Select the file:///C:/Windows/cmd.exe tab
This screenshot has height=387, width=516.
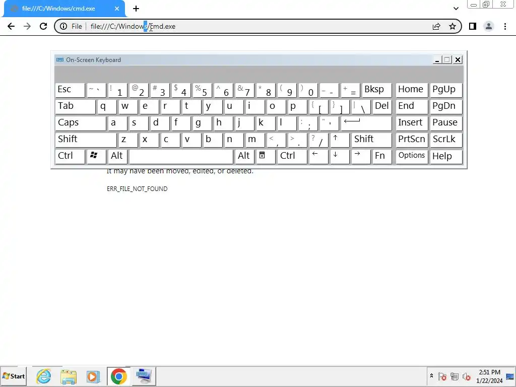pyautogui.click(x=64, y=9)
